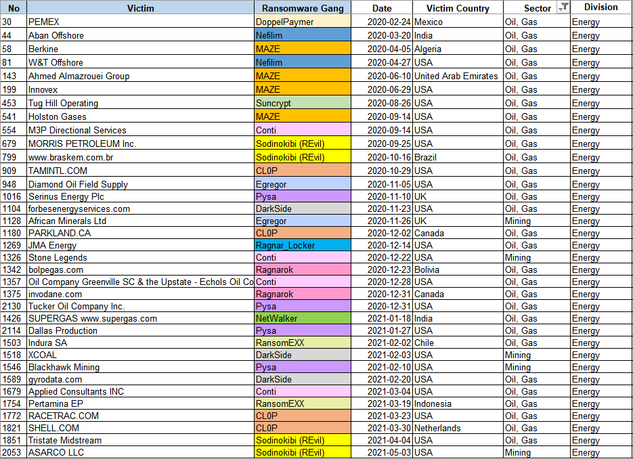The height and width of the screenshot is (459, 633).
Task: Select the RACETRAC.COM cell
Action: pyautogui.click(x=141, y=416)
